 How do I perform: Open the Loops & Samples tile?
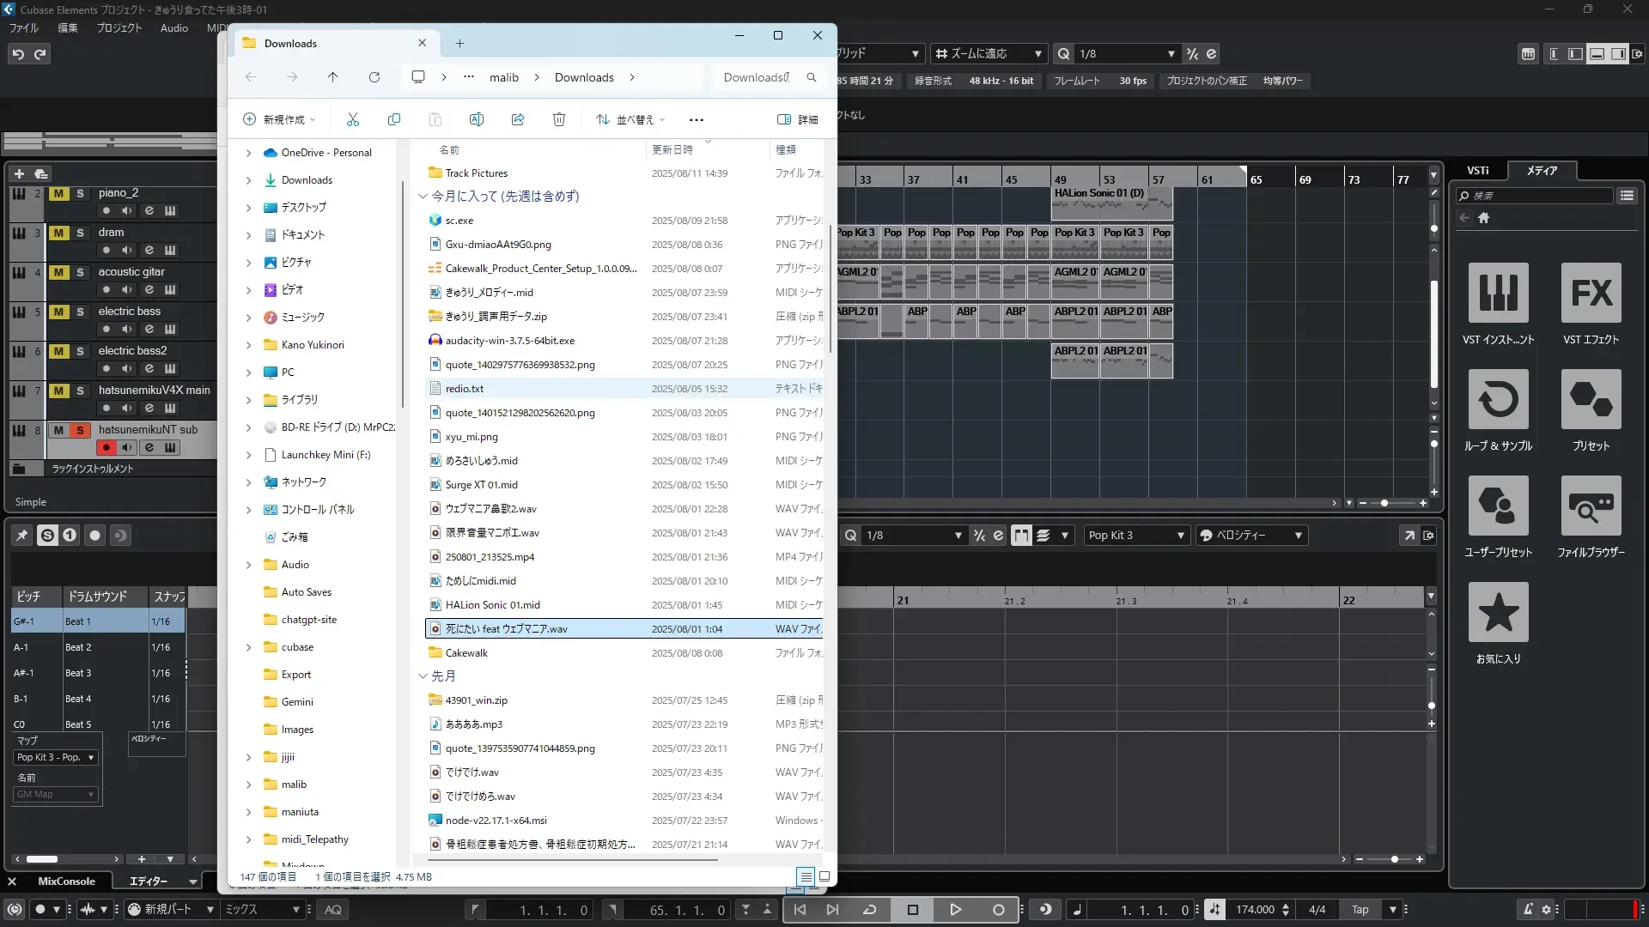coord(1498,399)
